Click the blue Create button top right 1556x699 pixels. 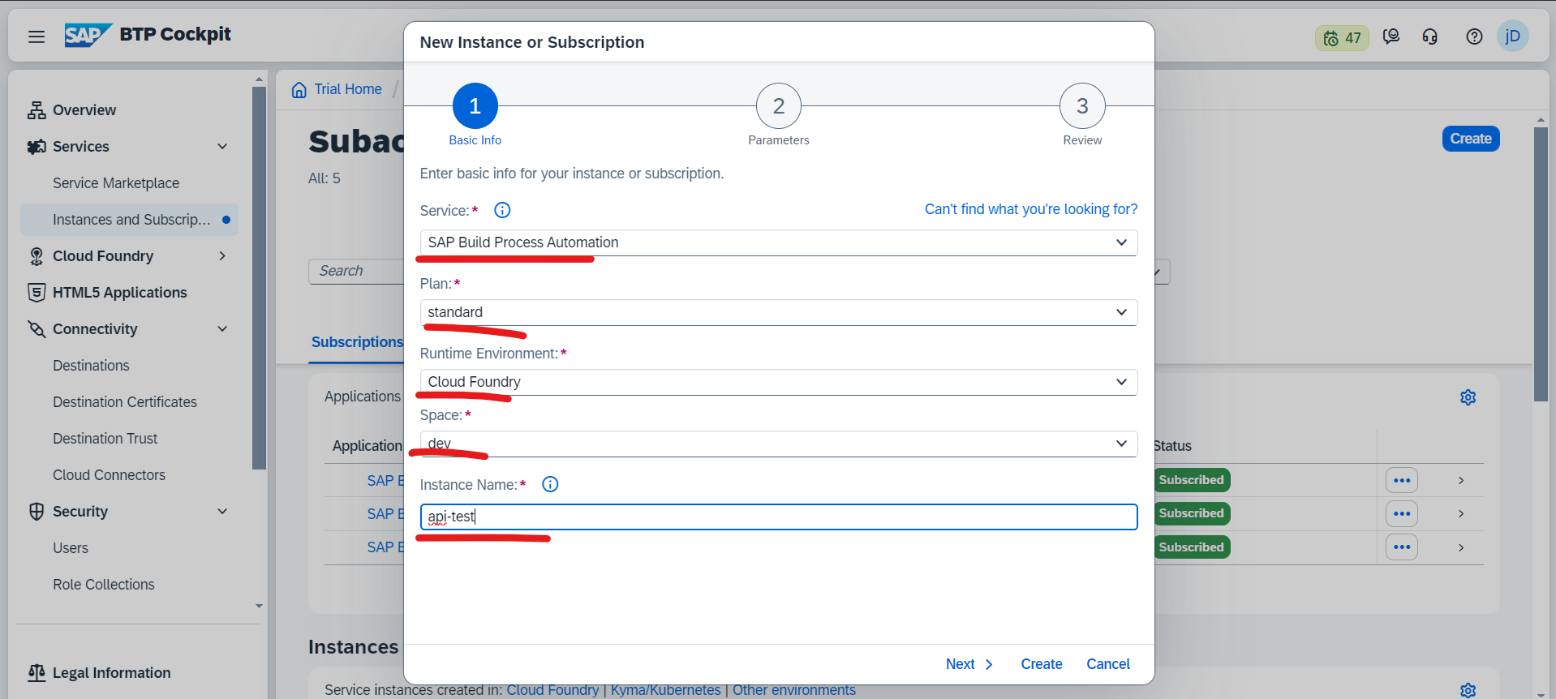click(1470, 139)
